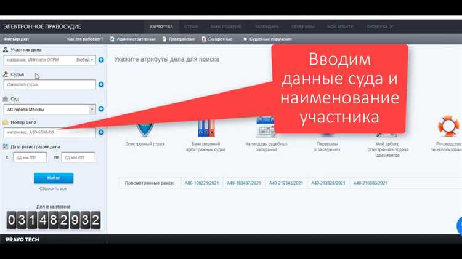Focus the фамилия судьи input field
The height and width of the screenshot is (259, 462).
tap(49, 85)
